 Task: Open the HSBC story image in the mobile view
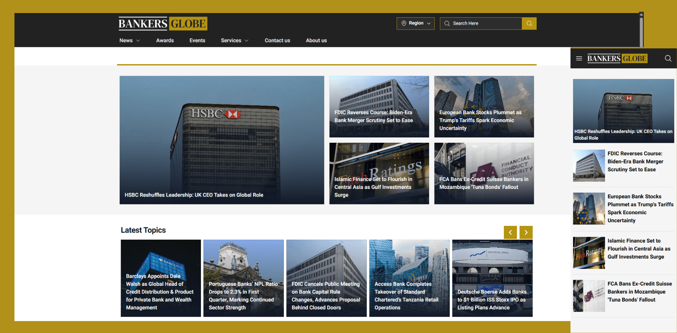[x=623, y=111]
